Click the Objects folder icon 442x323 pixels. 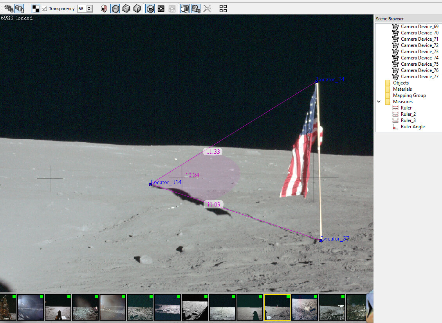pos(388,83)
